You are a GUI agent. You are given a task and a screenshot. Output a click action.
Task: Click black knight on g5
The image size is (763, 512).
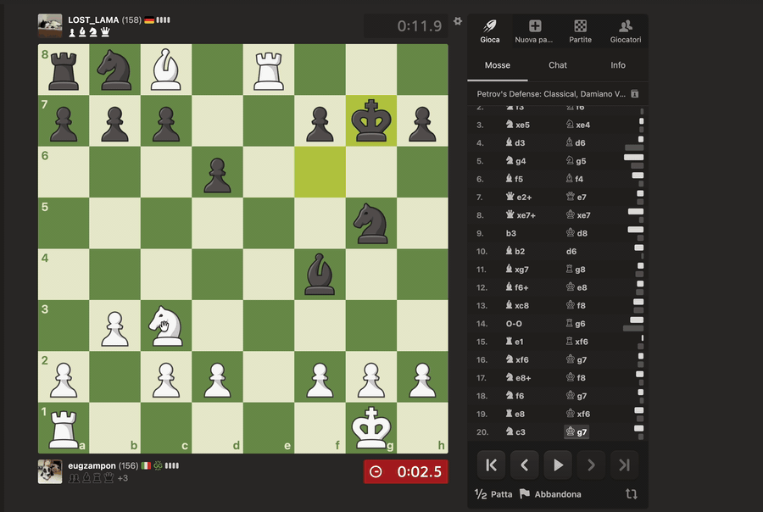[x=371, y=224]
